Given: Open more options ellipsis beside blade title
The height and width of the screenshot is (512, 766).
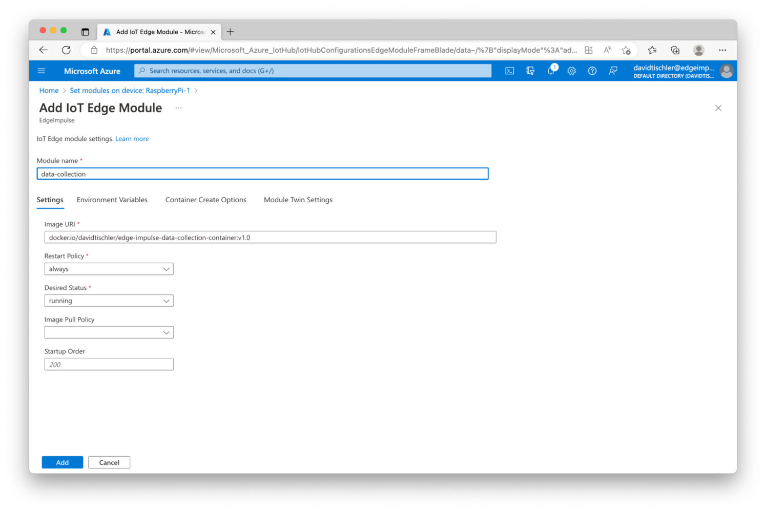Looking at the screenshot, I should (178, 108).
